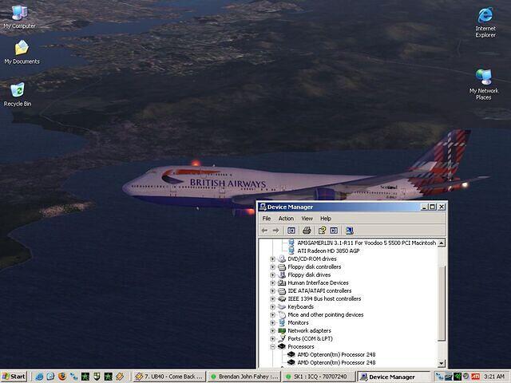Click the device list scrollbar down arrow

click(x=442, y=364)
